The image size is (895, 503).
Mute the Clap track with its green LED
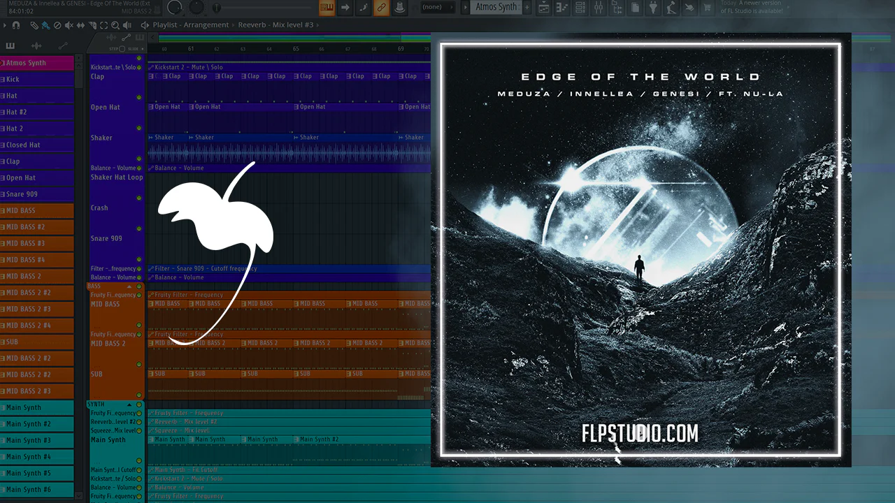(139, 98)
